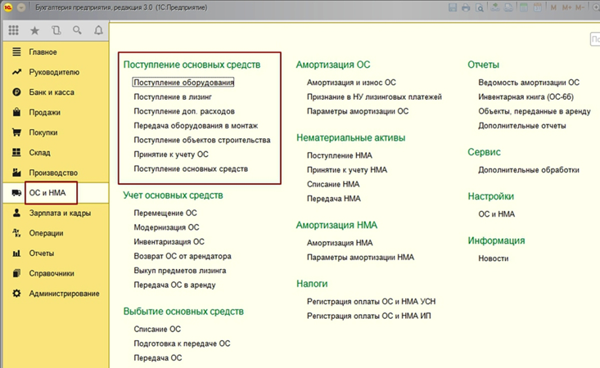Screen dimensions: 600x368
Task: Open Поступление в лизинг link
Action: tap(173, 96)
